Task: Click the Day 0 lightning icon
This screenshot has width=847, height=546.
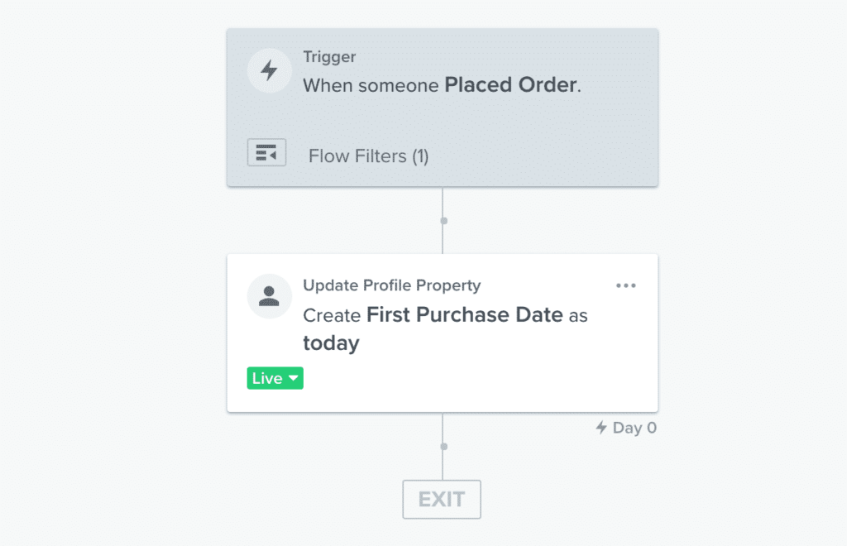Action: (x=601, y=428)
